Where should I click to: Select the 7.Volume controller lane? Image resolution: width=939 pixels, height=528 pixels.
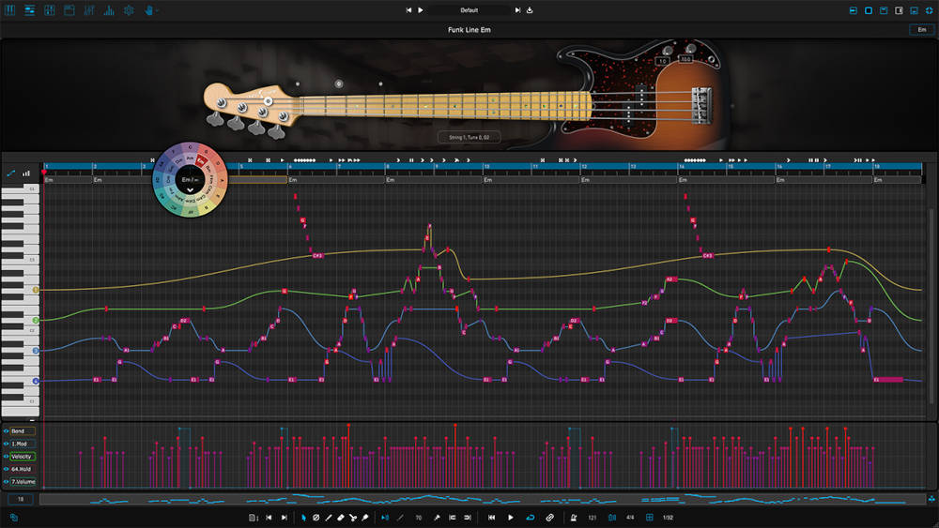pos(23,481)
